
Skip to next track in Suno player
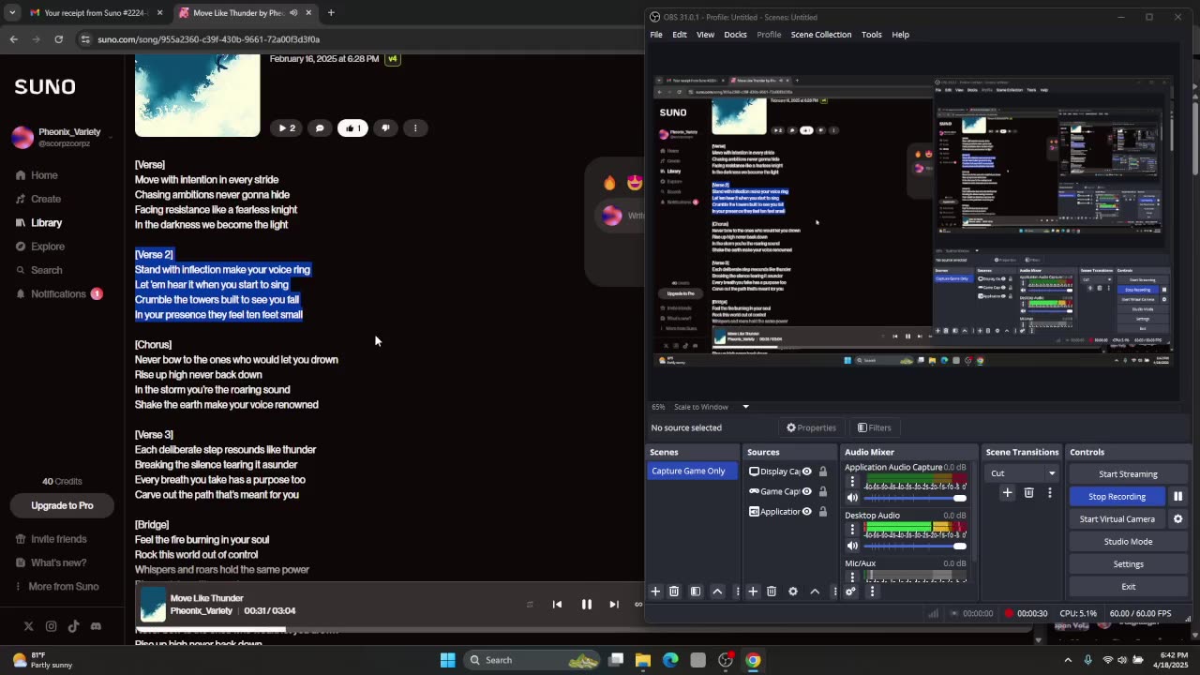pos(614,605)
